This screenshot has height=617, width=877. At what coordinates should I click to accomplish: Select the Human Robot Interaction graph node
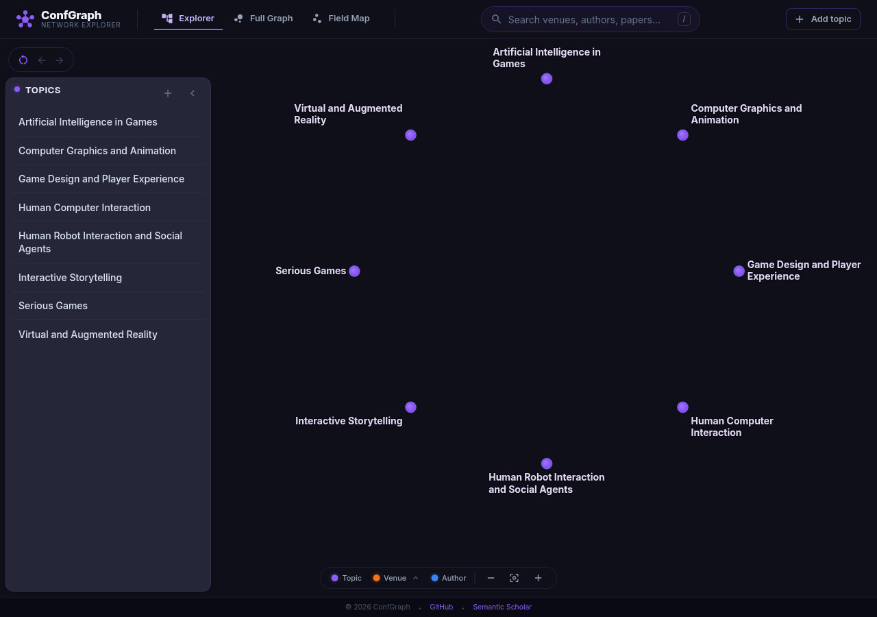[x=547, y=463]
